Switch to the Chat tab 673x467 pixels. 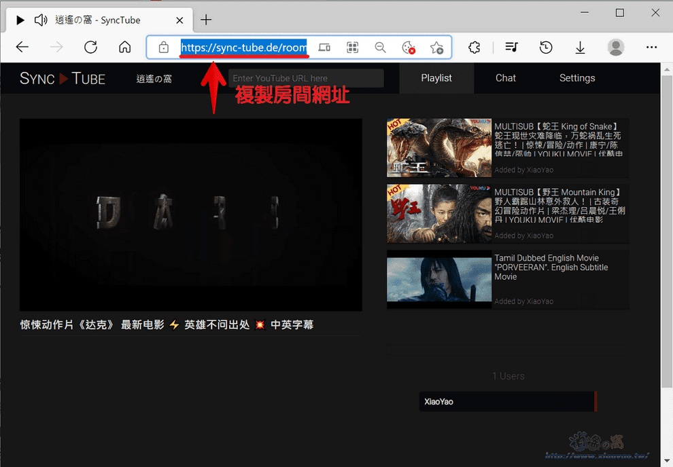pyautogui.click(x=505, y=78)
